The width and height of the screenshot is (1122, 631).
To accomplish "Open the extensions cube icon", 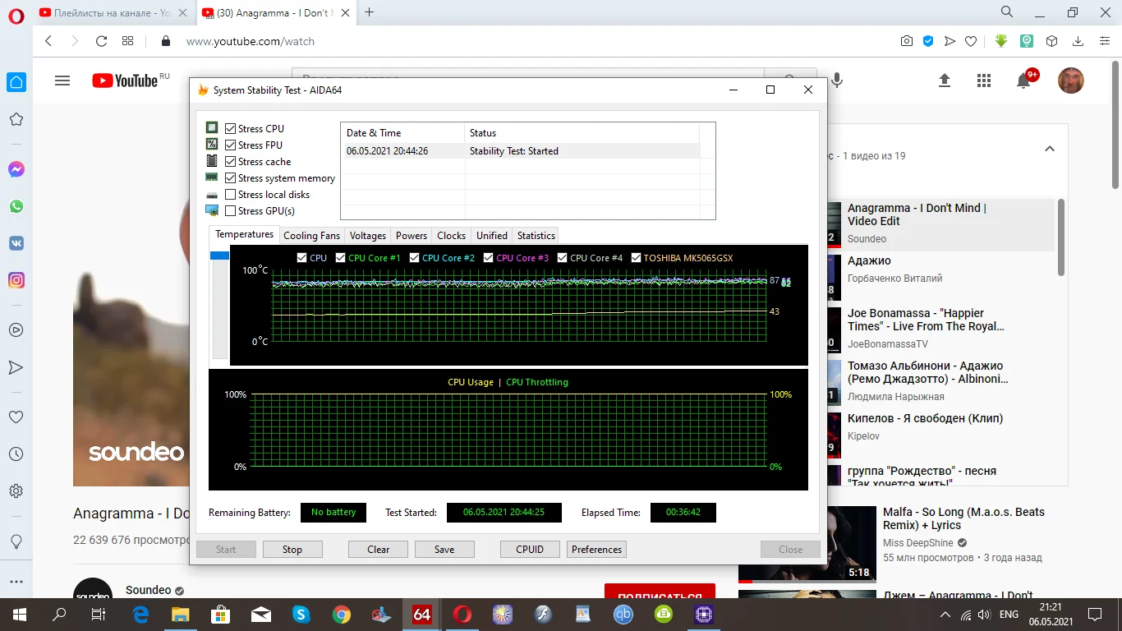I will point(1051,41).
